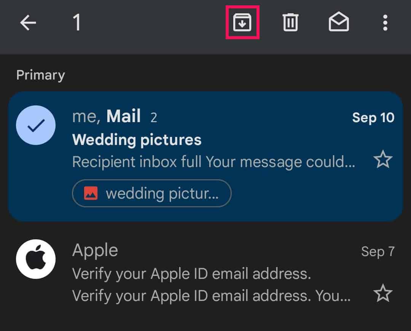Tap the selected email count indicator

tap(77, 22)
